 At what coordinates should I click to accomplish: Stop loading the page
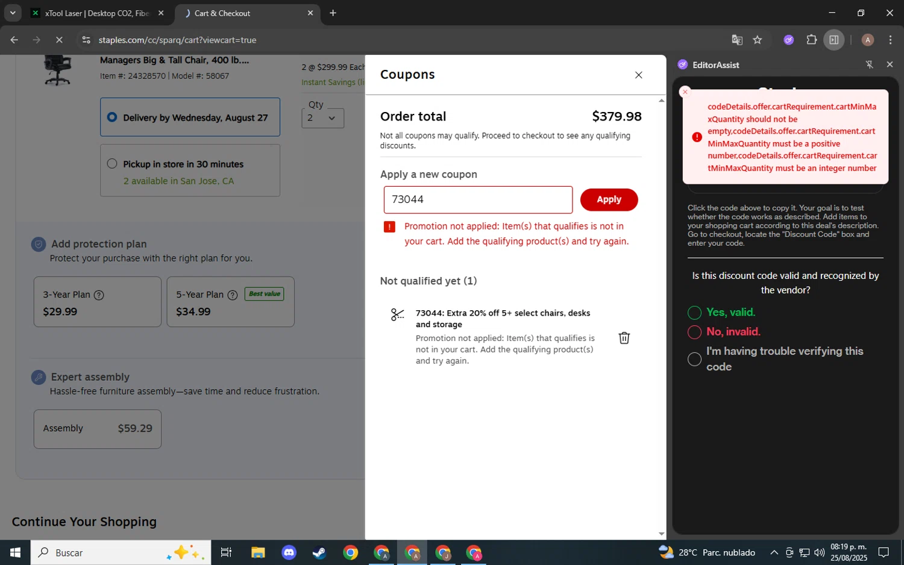coord(59,40)
